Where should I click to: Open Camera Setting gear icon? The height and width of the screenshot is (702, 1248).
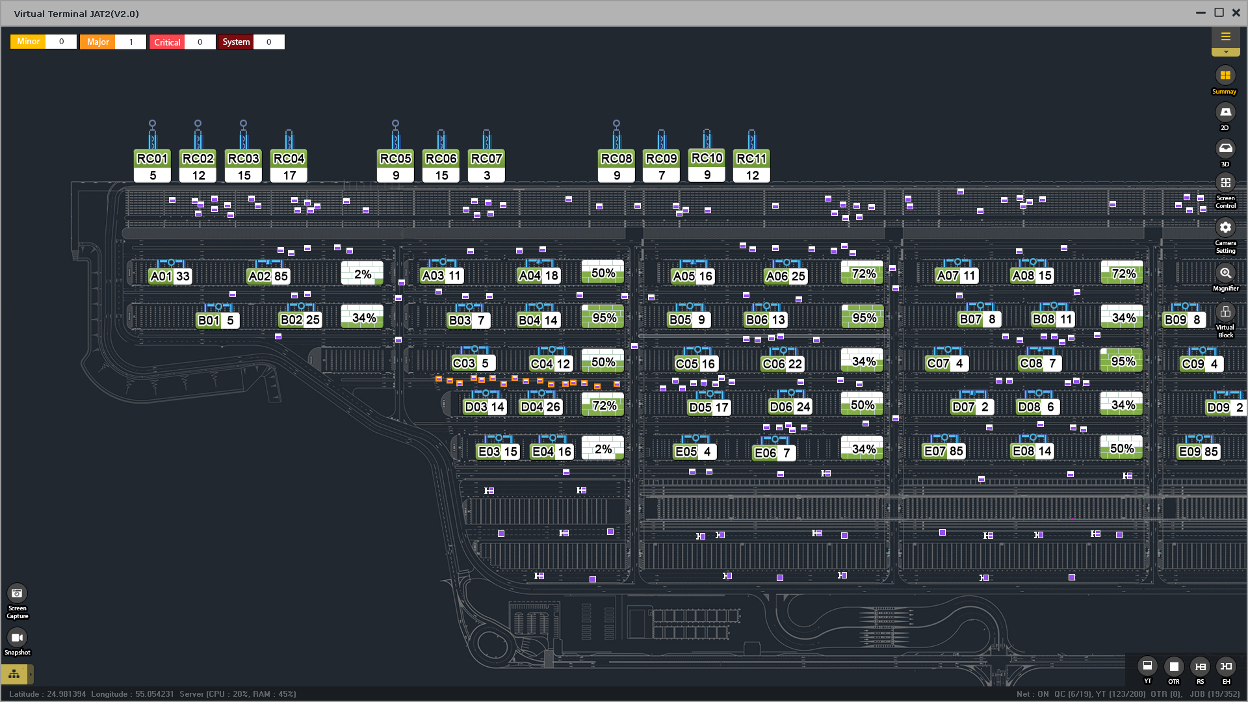point(1225,227)
